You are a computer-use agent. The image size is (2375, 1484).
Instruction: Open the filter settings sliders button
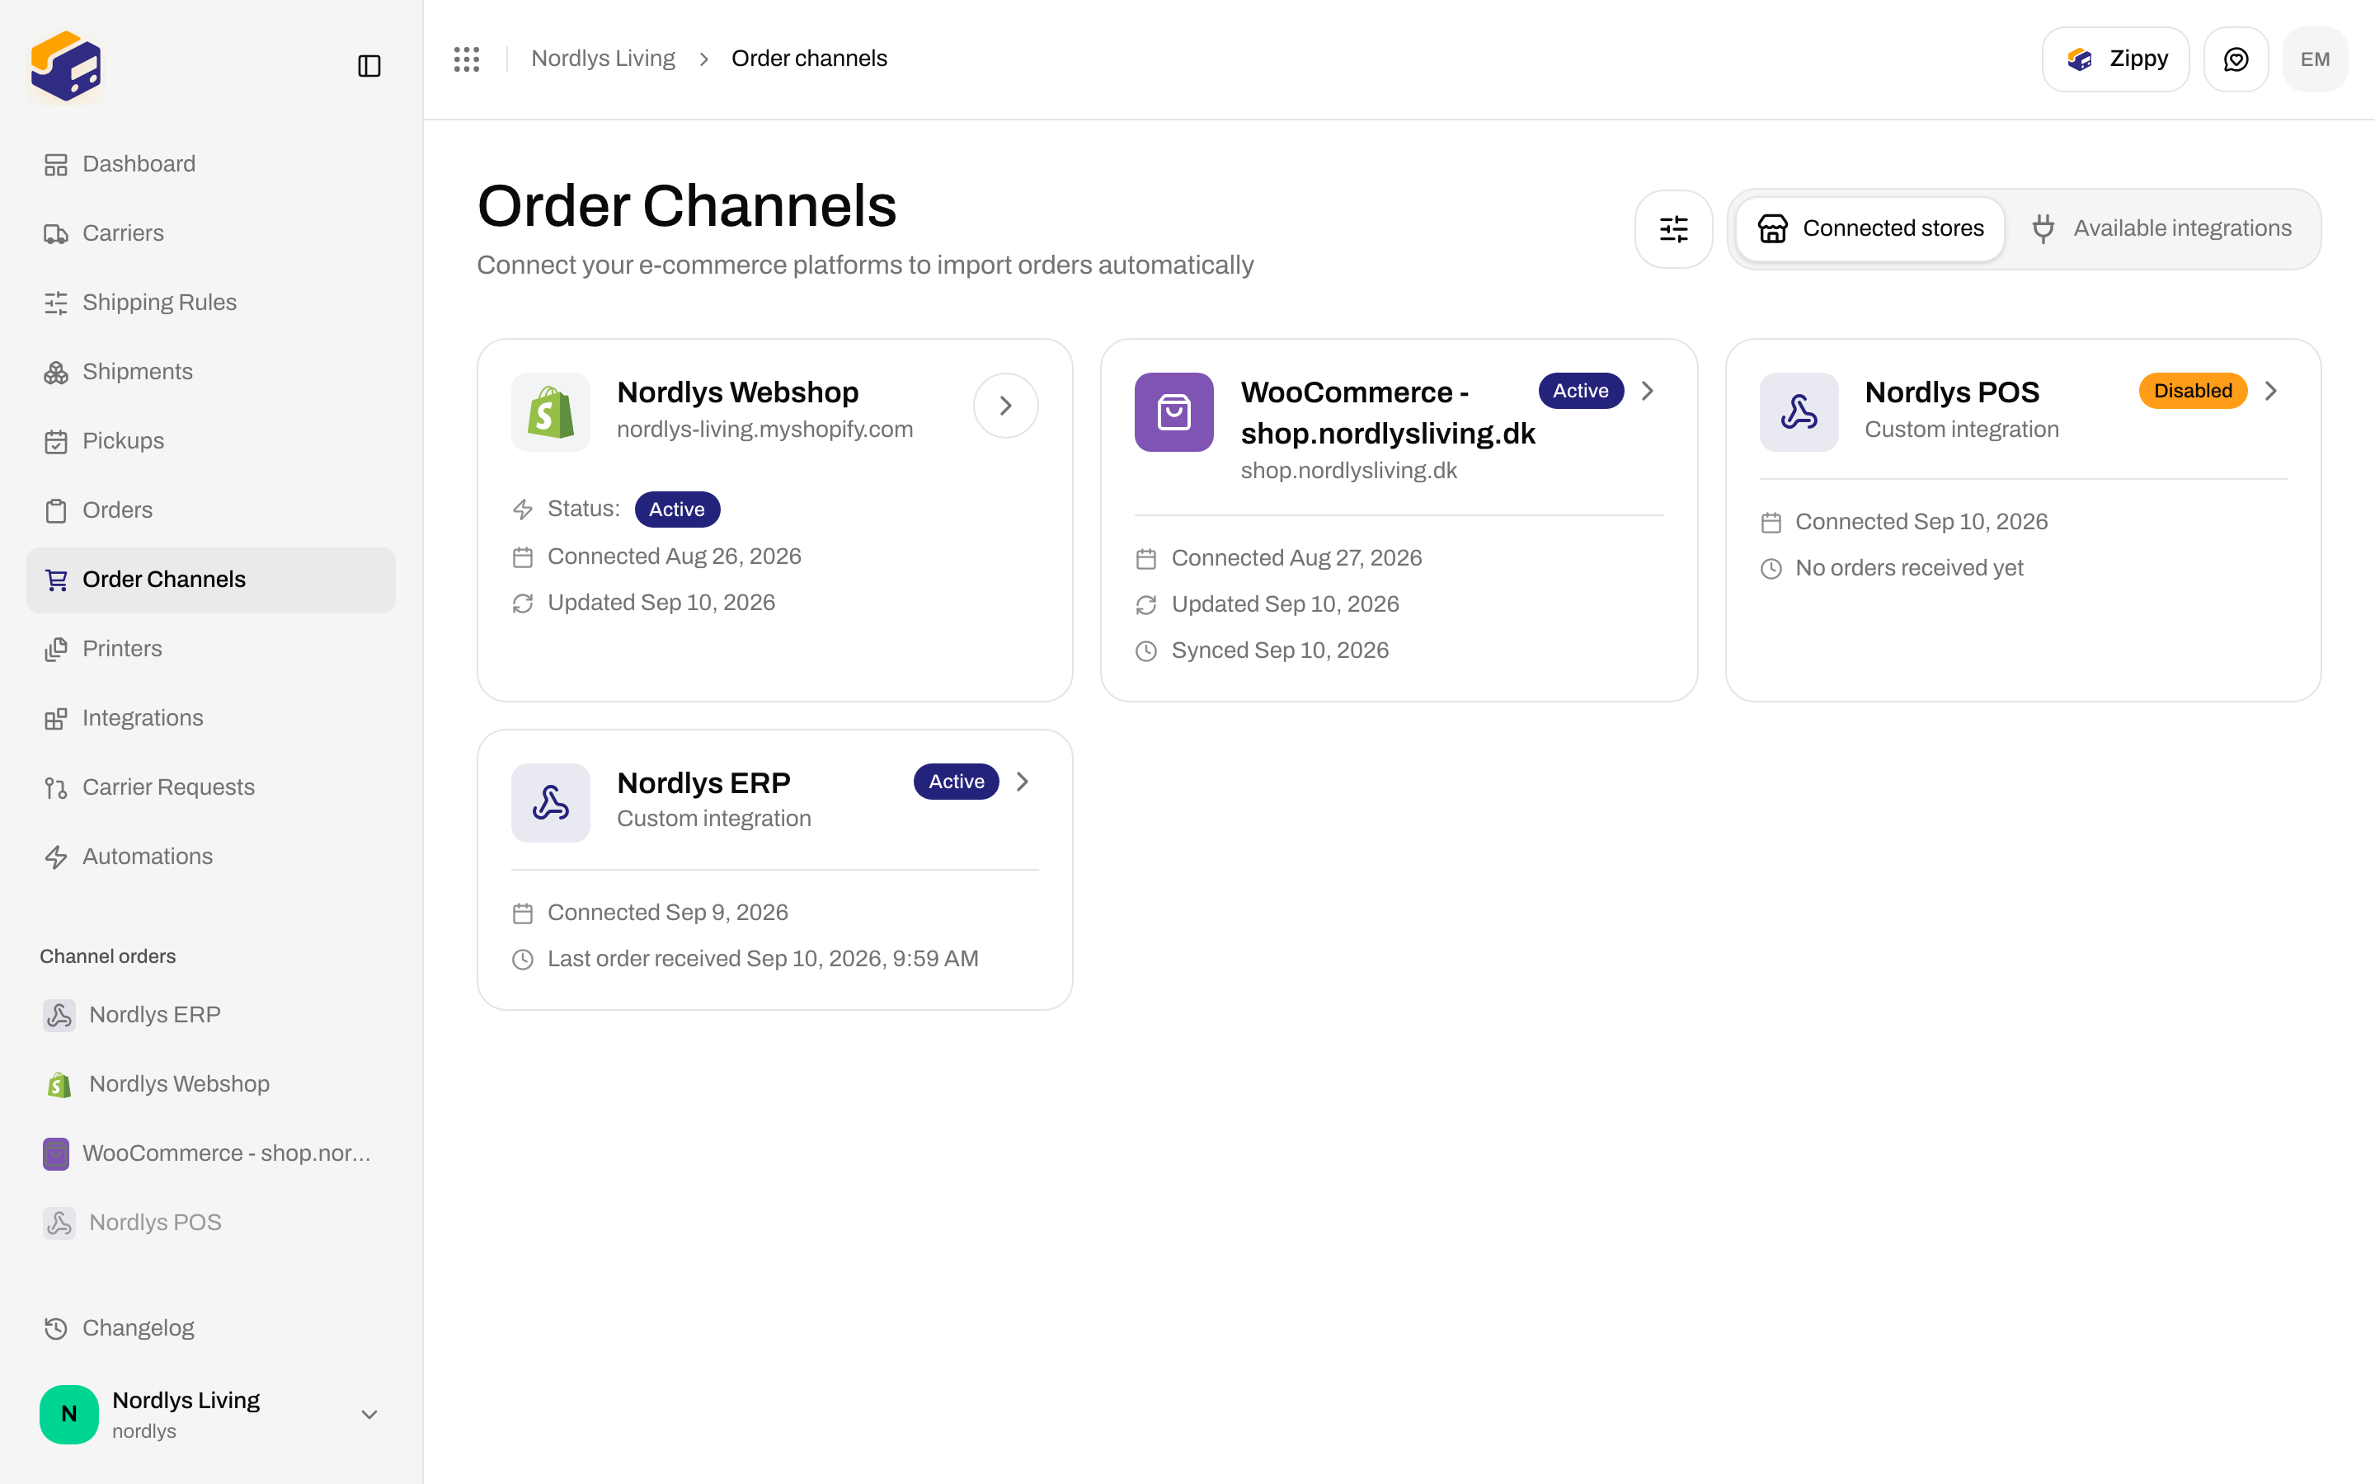[x=1673, y=228]
